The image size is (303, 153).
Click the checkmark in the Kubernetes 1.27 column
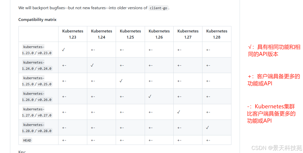coord(179,112)
